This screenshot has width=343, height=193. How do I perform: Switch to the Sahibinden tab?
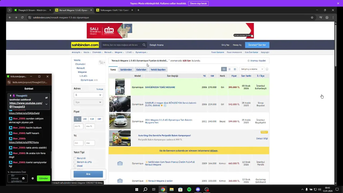pyautogui.click(x=126, y=69)
